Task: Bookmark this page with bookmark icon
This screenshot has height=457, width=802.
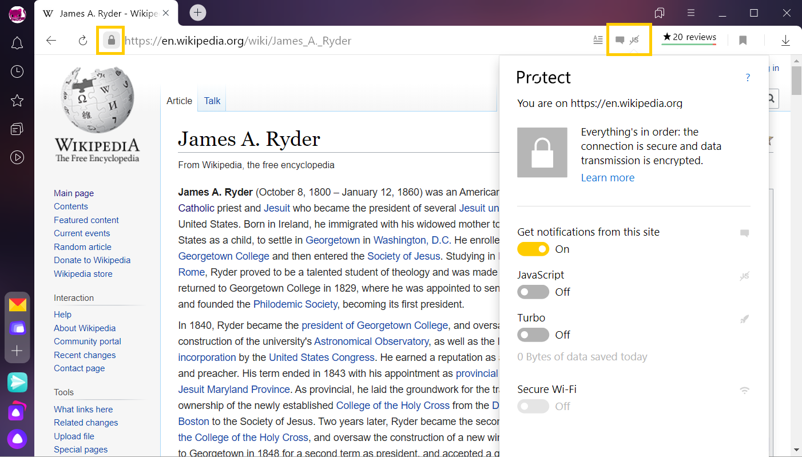Action: click(743, 41)
